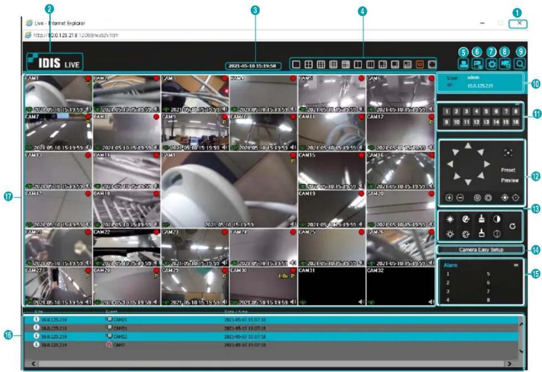Click the Preview PTZ option
542x372 pixels.
pyautogui.click(x=510, y=181)
